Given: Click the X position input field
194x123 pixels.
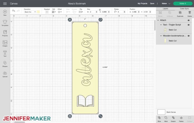Looking at the screenshot, I should point(135,12).
